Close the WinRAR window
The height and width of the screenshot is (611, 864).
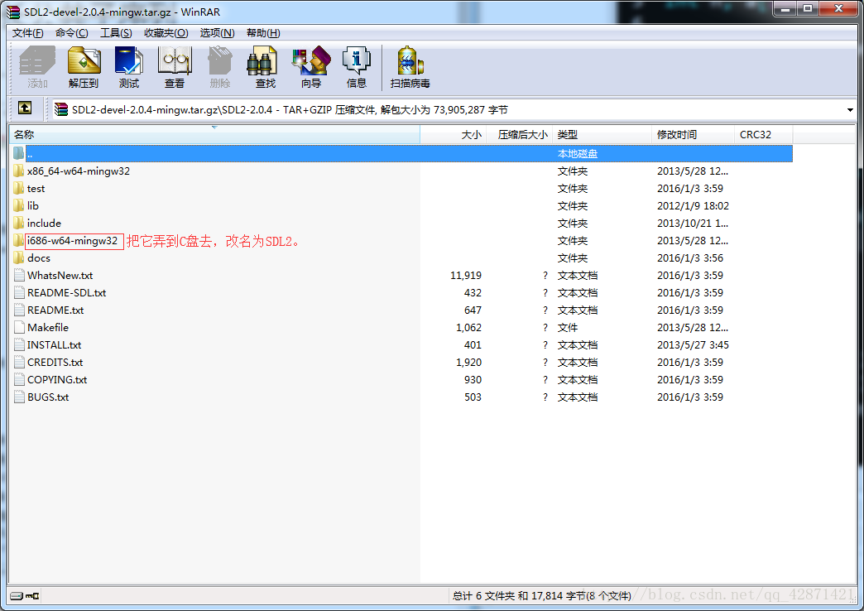(838, 9)
